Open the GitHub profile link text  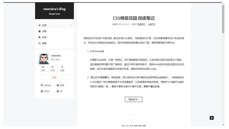(x=47, y=85)
